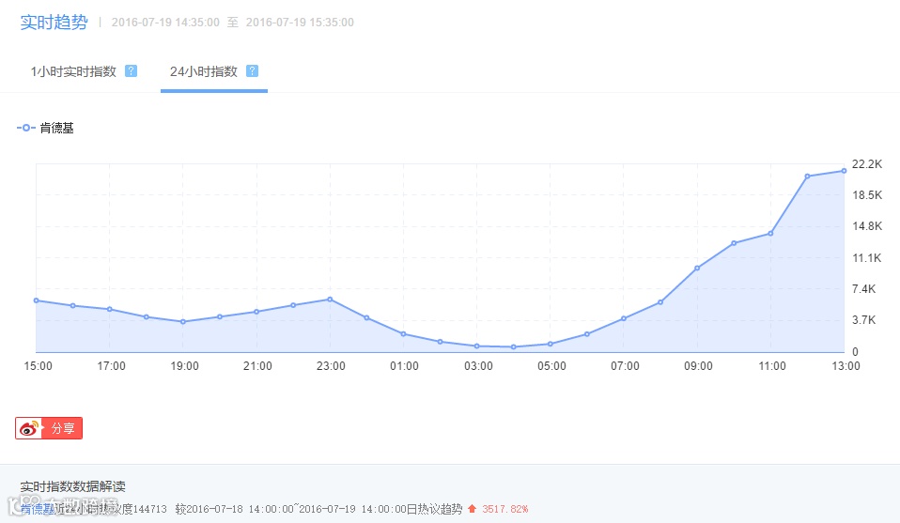
Task: Select the 13:00 data point on chart
Action: pos(844,171)
